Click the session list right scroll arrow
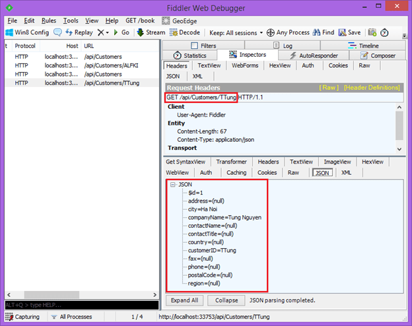The image size is (412, 326). (154, 295)
